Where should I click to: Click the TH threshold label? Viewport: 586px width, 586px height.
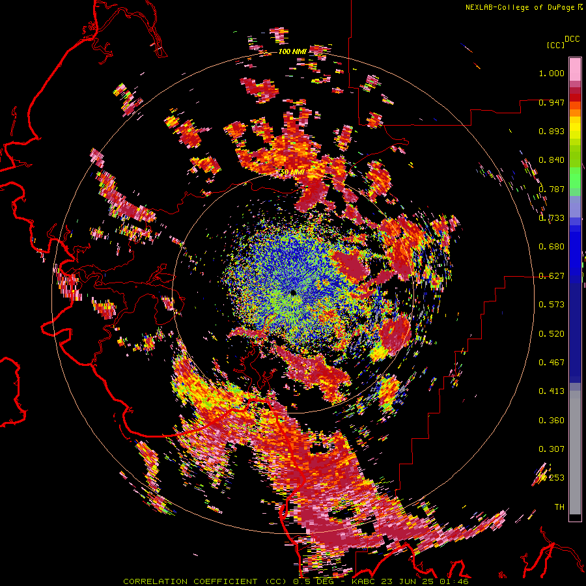pos(559,507)
